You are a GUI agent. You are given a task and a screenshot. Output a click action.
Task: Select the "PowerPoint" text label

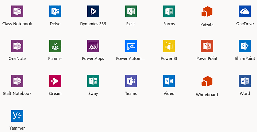pyautogui.click(x=207, y=59)
